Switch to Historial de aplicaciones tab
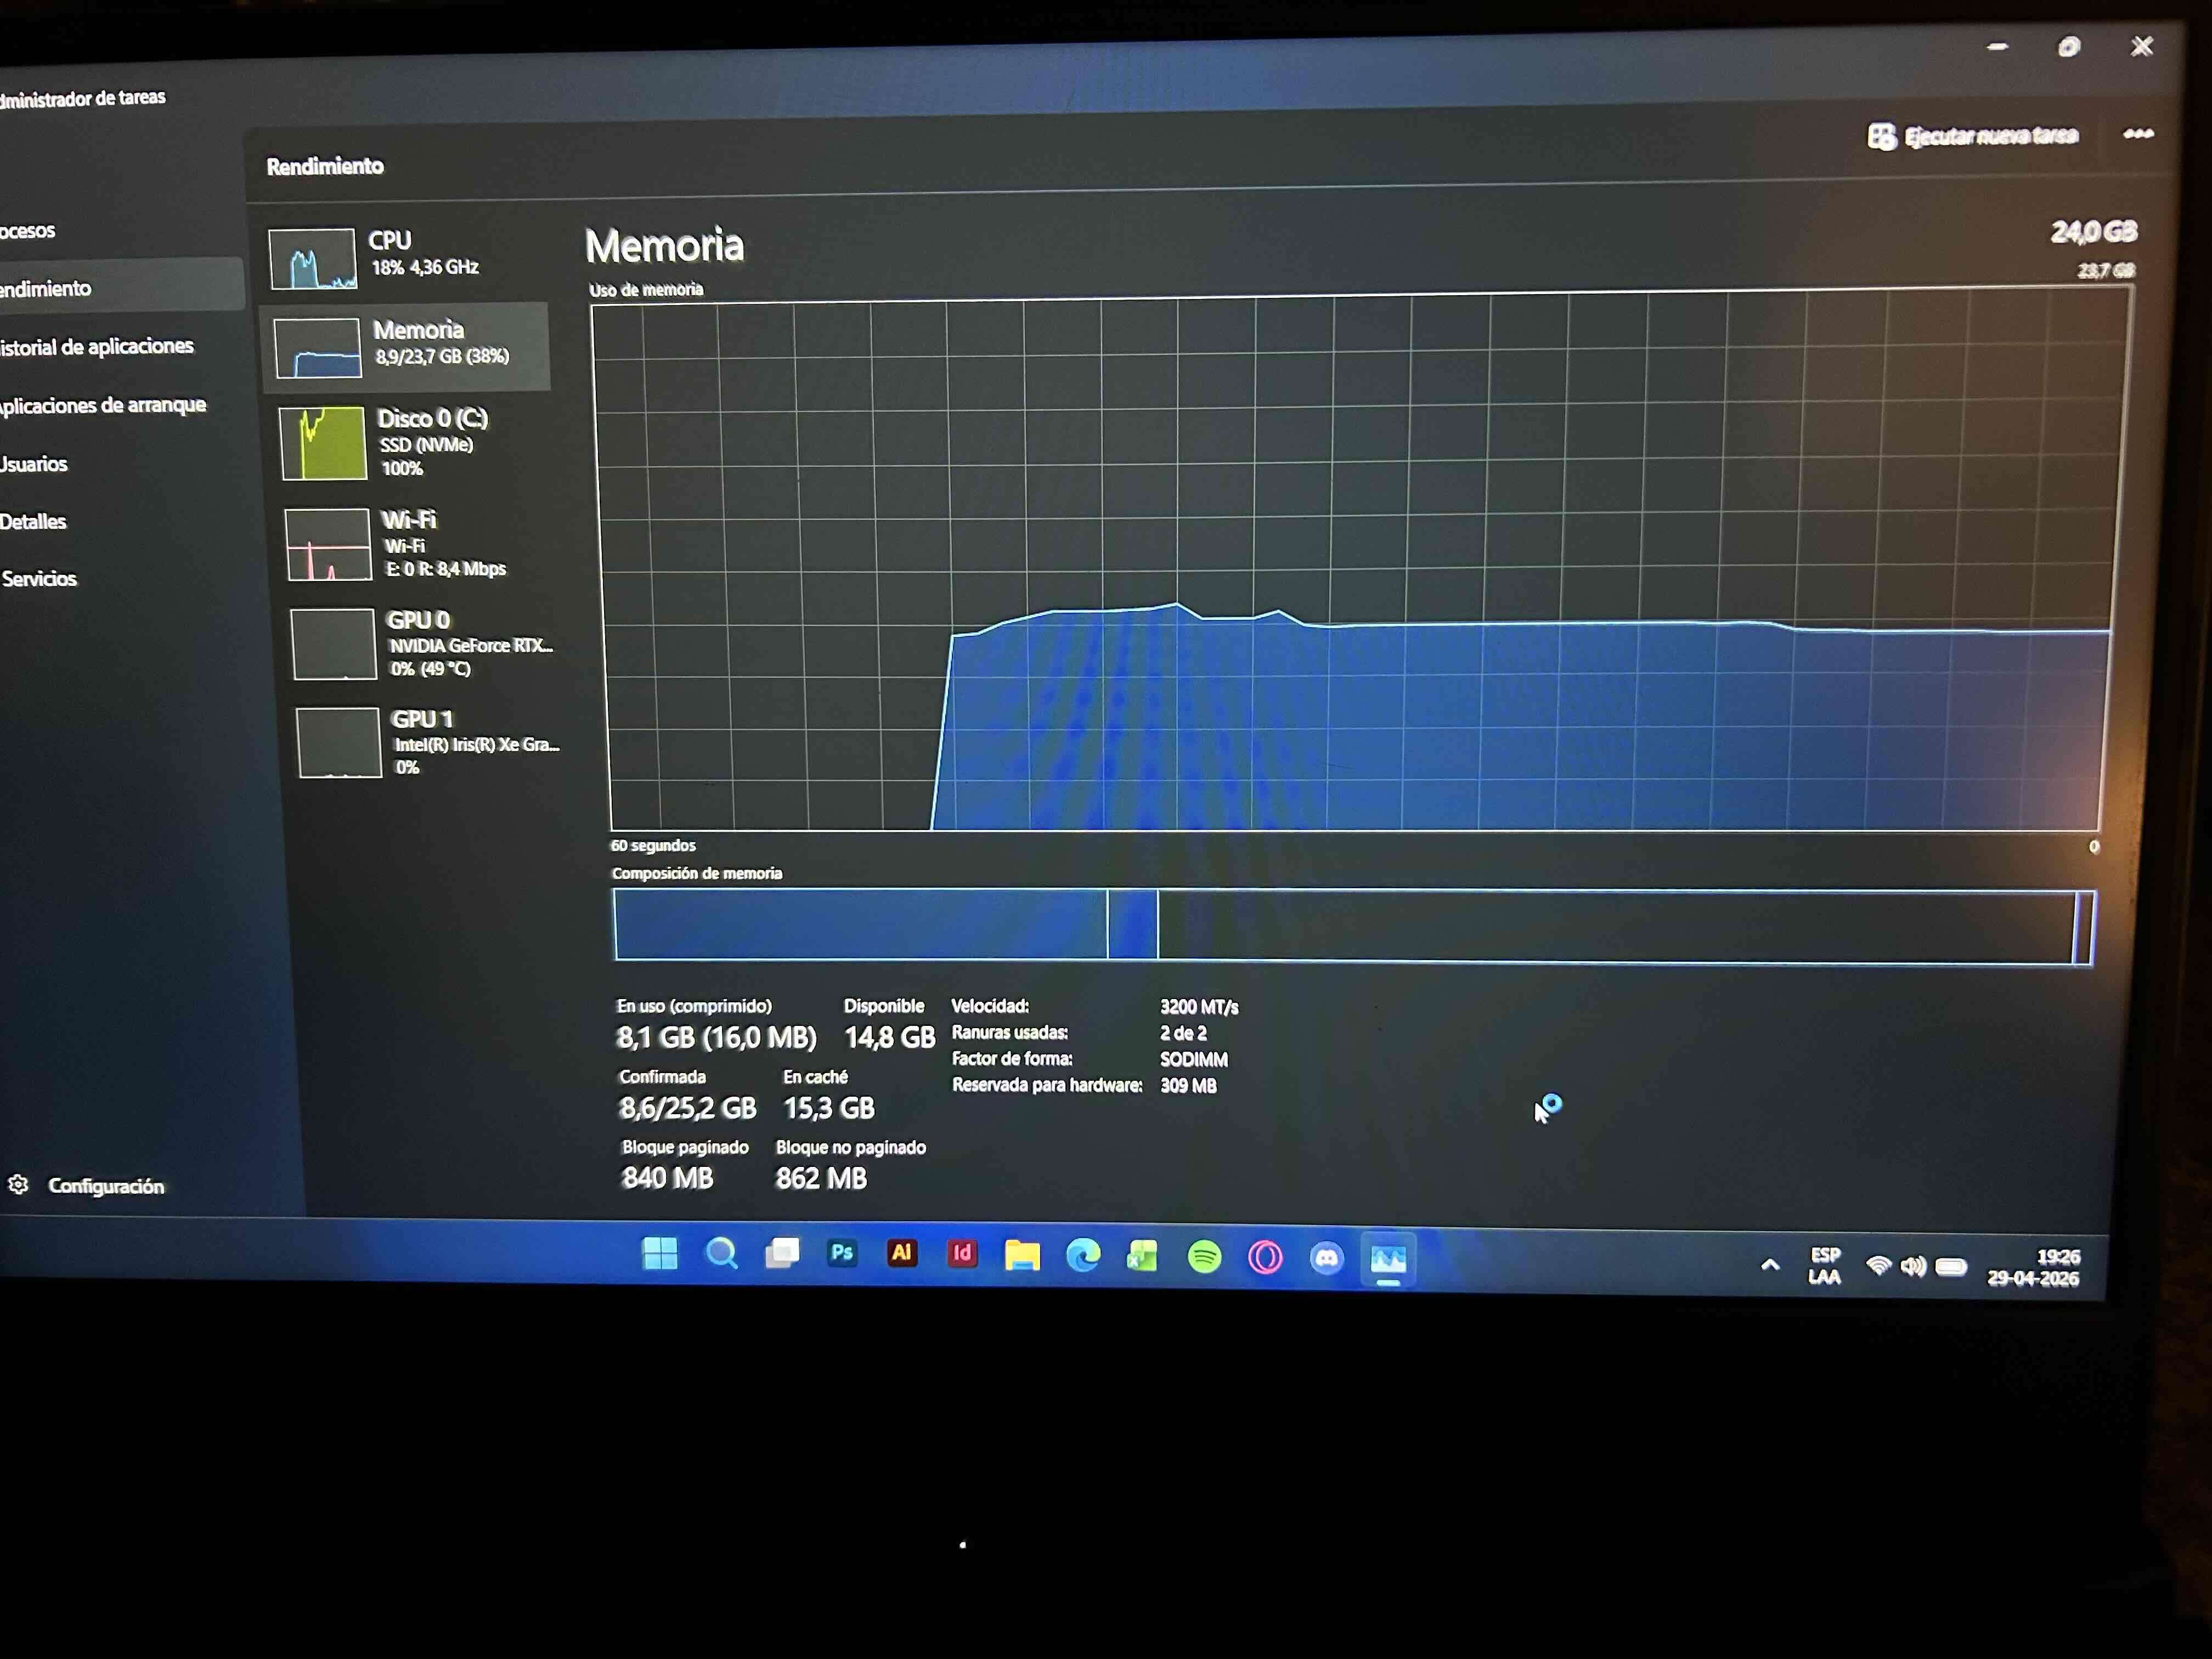Viewport: 2212px width, 1659px height. point(96,347)
